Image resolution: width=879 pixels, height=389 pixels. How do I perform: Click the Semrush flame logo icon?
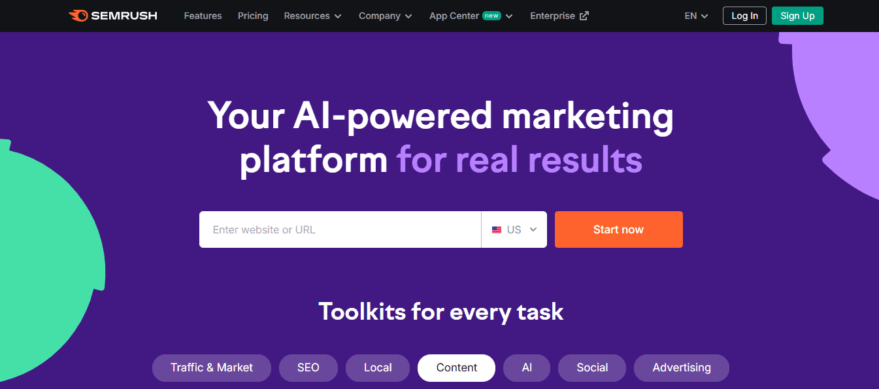[78, 16]
